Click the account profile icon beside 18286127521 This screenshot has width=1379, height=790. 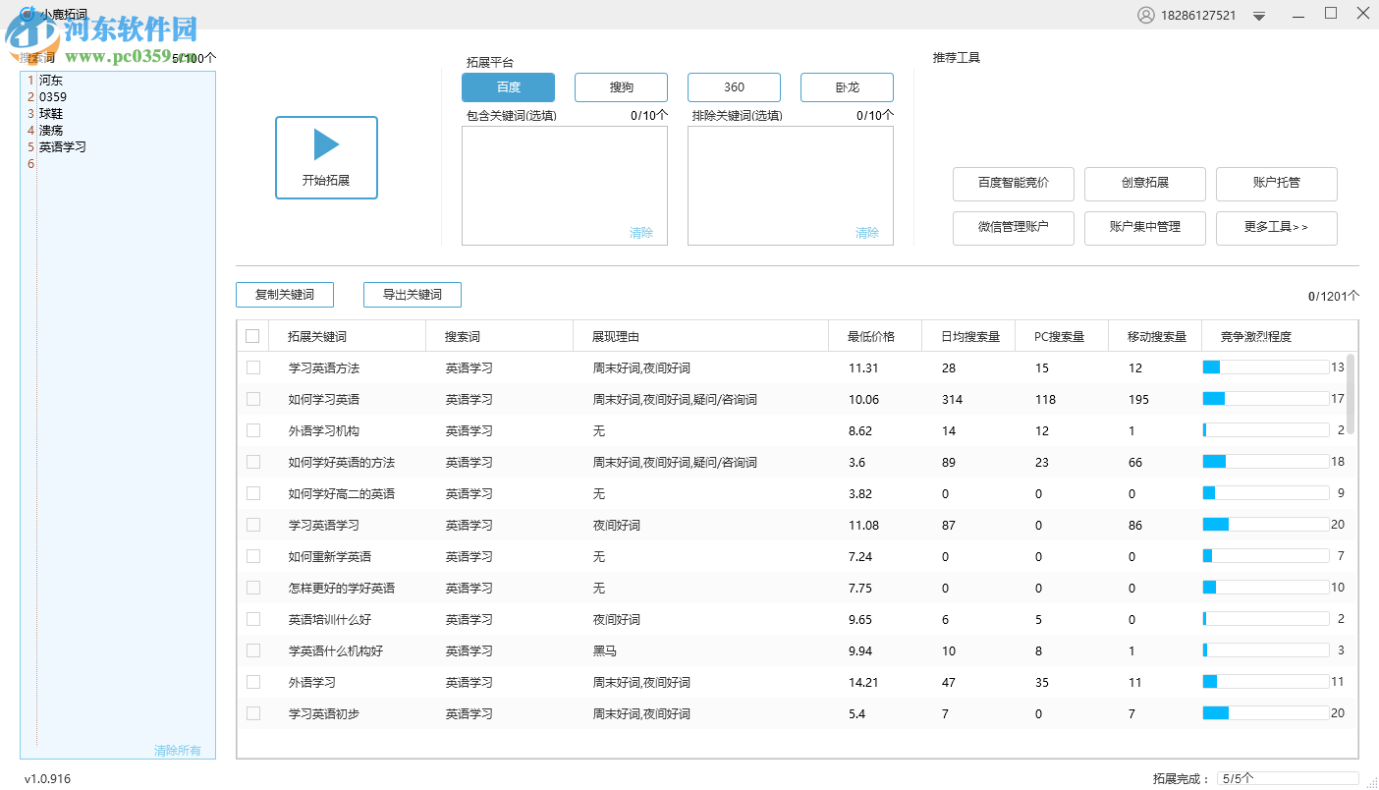coord(1148,14)
